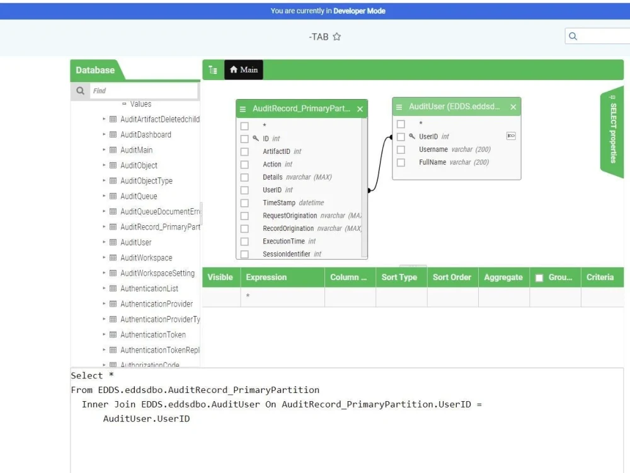Click the Sort Type column header
Screen dimensions: 630x473
pyautogui.click(x=401, y=277)
